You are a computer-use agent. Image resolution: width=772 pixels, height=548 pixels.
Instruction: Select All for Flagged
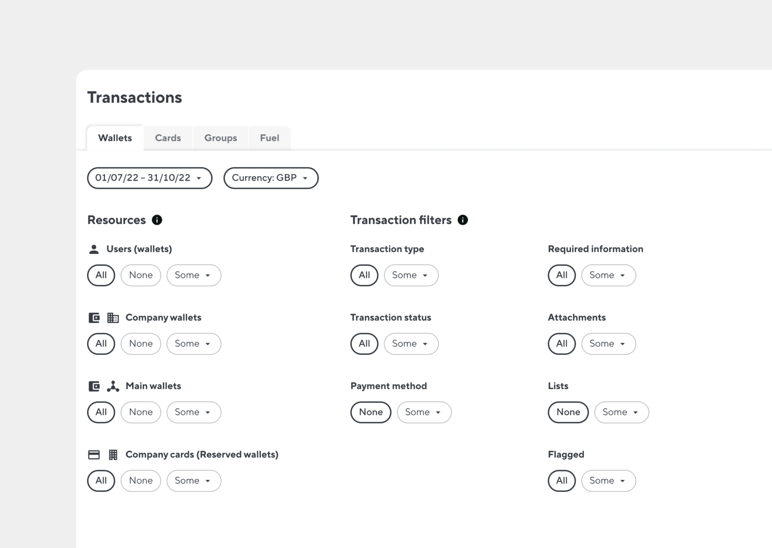562,481
